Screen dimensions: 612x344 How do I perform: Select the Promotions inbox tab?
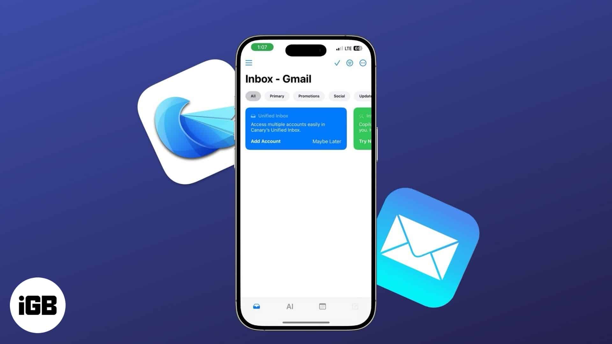(x=309, y=96)
